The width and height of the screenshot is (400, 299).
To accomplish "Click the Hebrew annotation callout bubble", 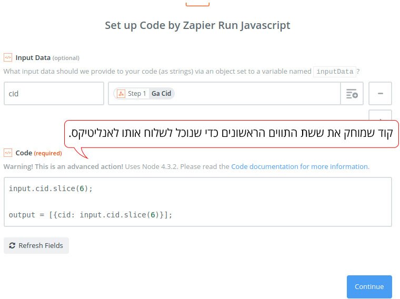I will 232,134.
